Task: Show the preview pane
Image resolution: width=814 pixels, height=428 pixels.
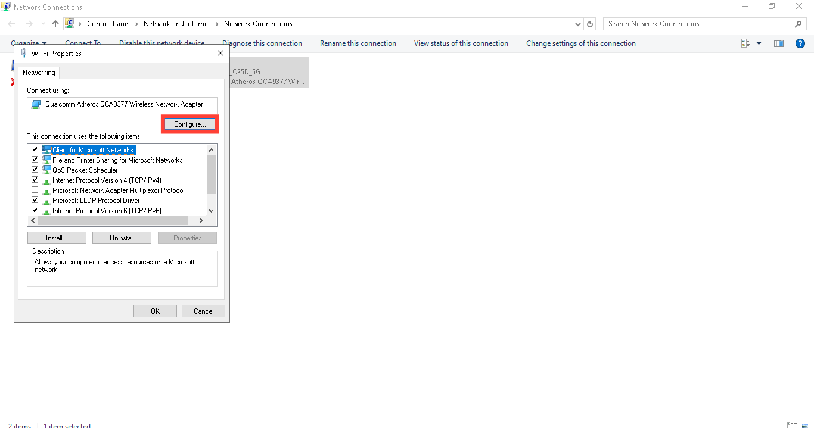Action: click(778, 43)
